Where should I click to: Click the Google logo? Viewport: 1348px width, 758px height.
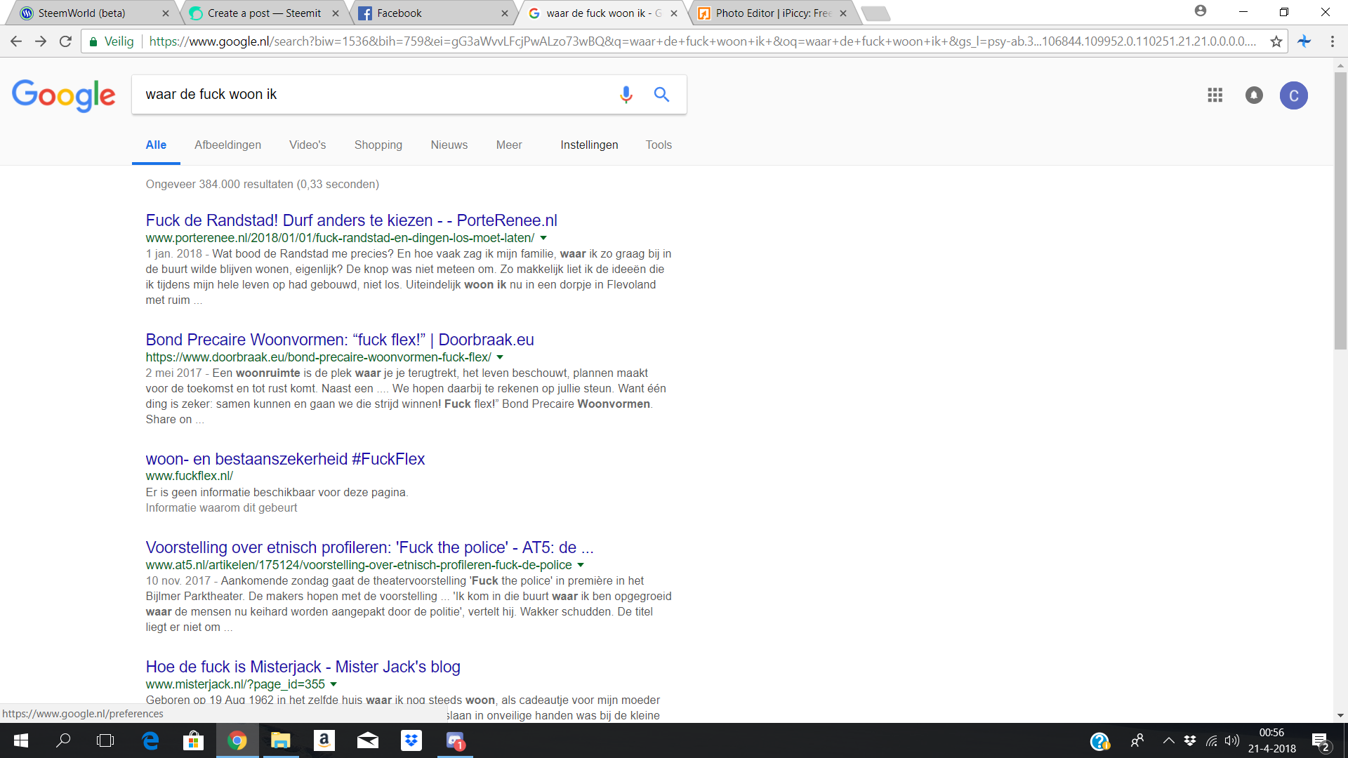pos(63,95)
